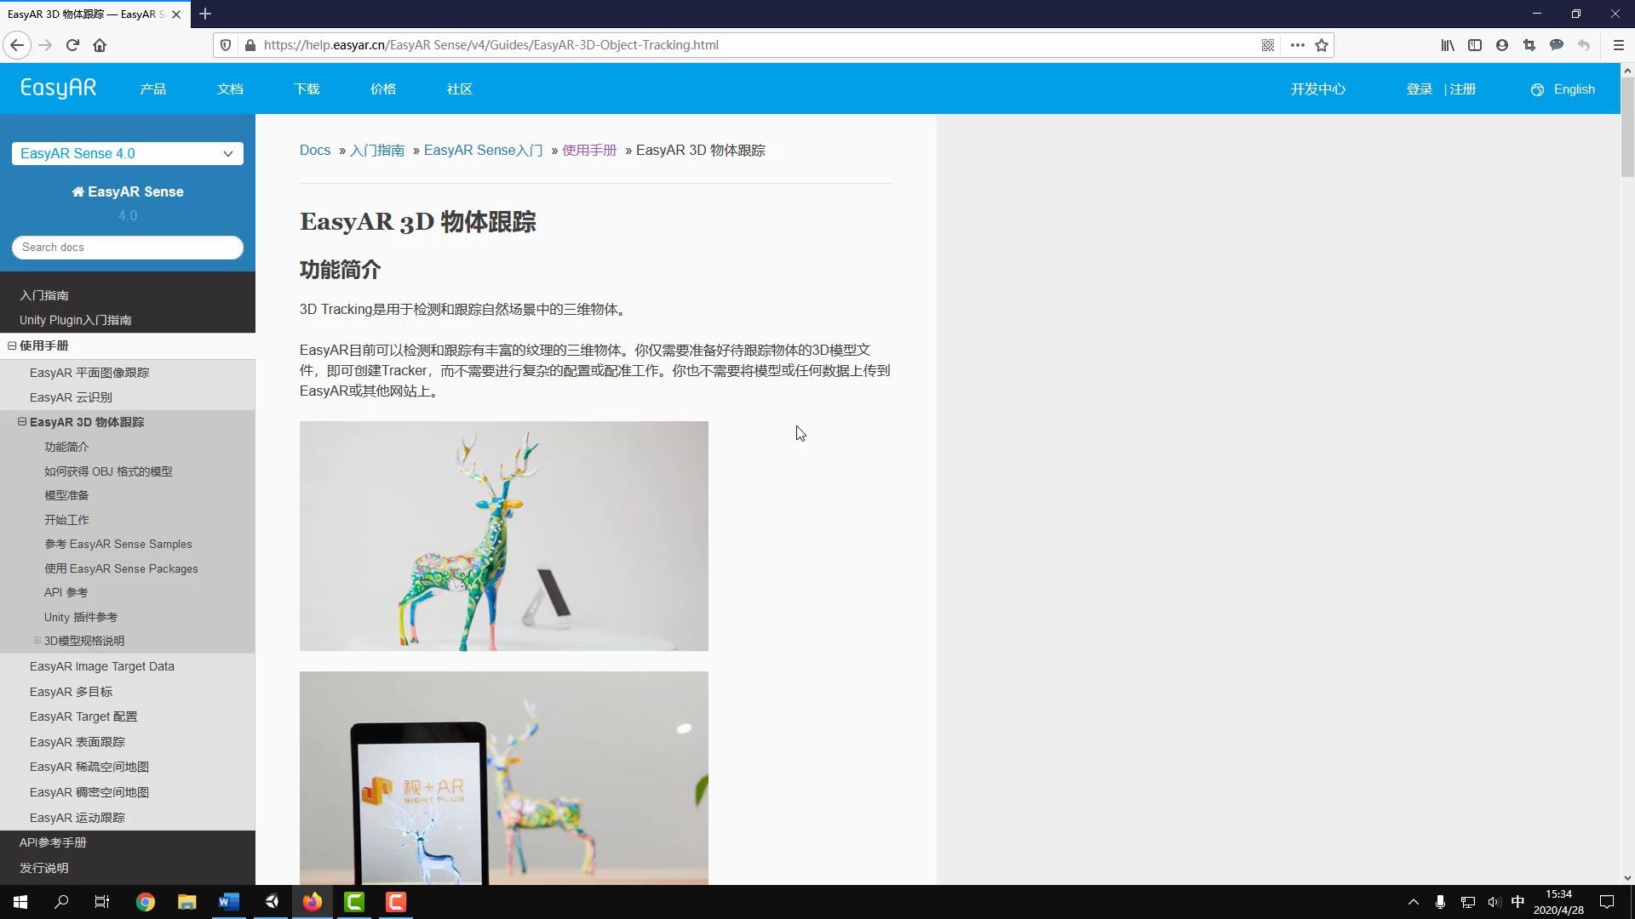
Task: Click the Search docs input field
Action: tap(127, 247)
